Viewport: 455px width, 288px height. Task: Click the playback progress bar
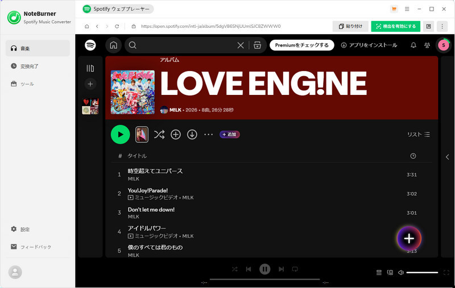[264, 279]
